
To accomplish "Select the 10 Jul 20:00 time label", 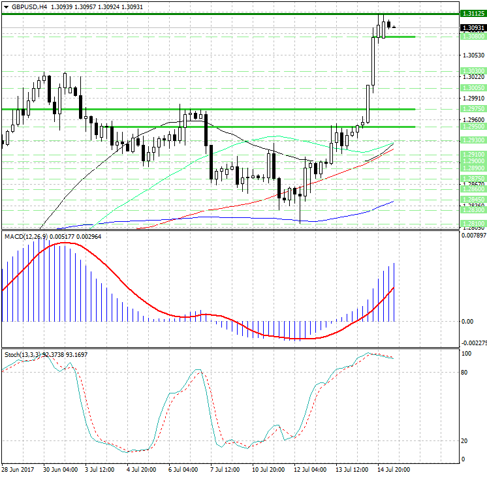I will pos(268,470).
